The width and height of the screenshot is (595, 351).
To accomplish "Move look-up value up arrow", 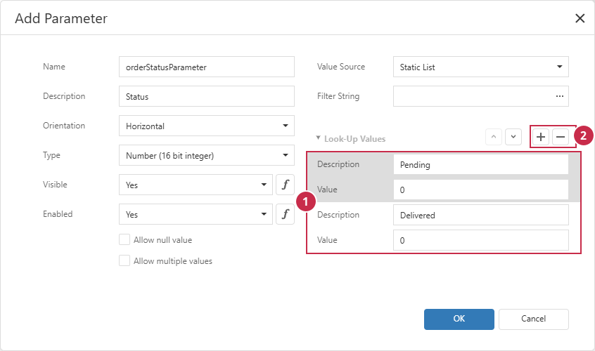I will (494, 137).
